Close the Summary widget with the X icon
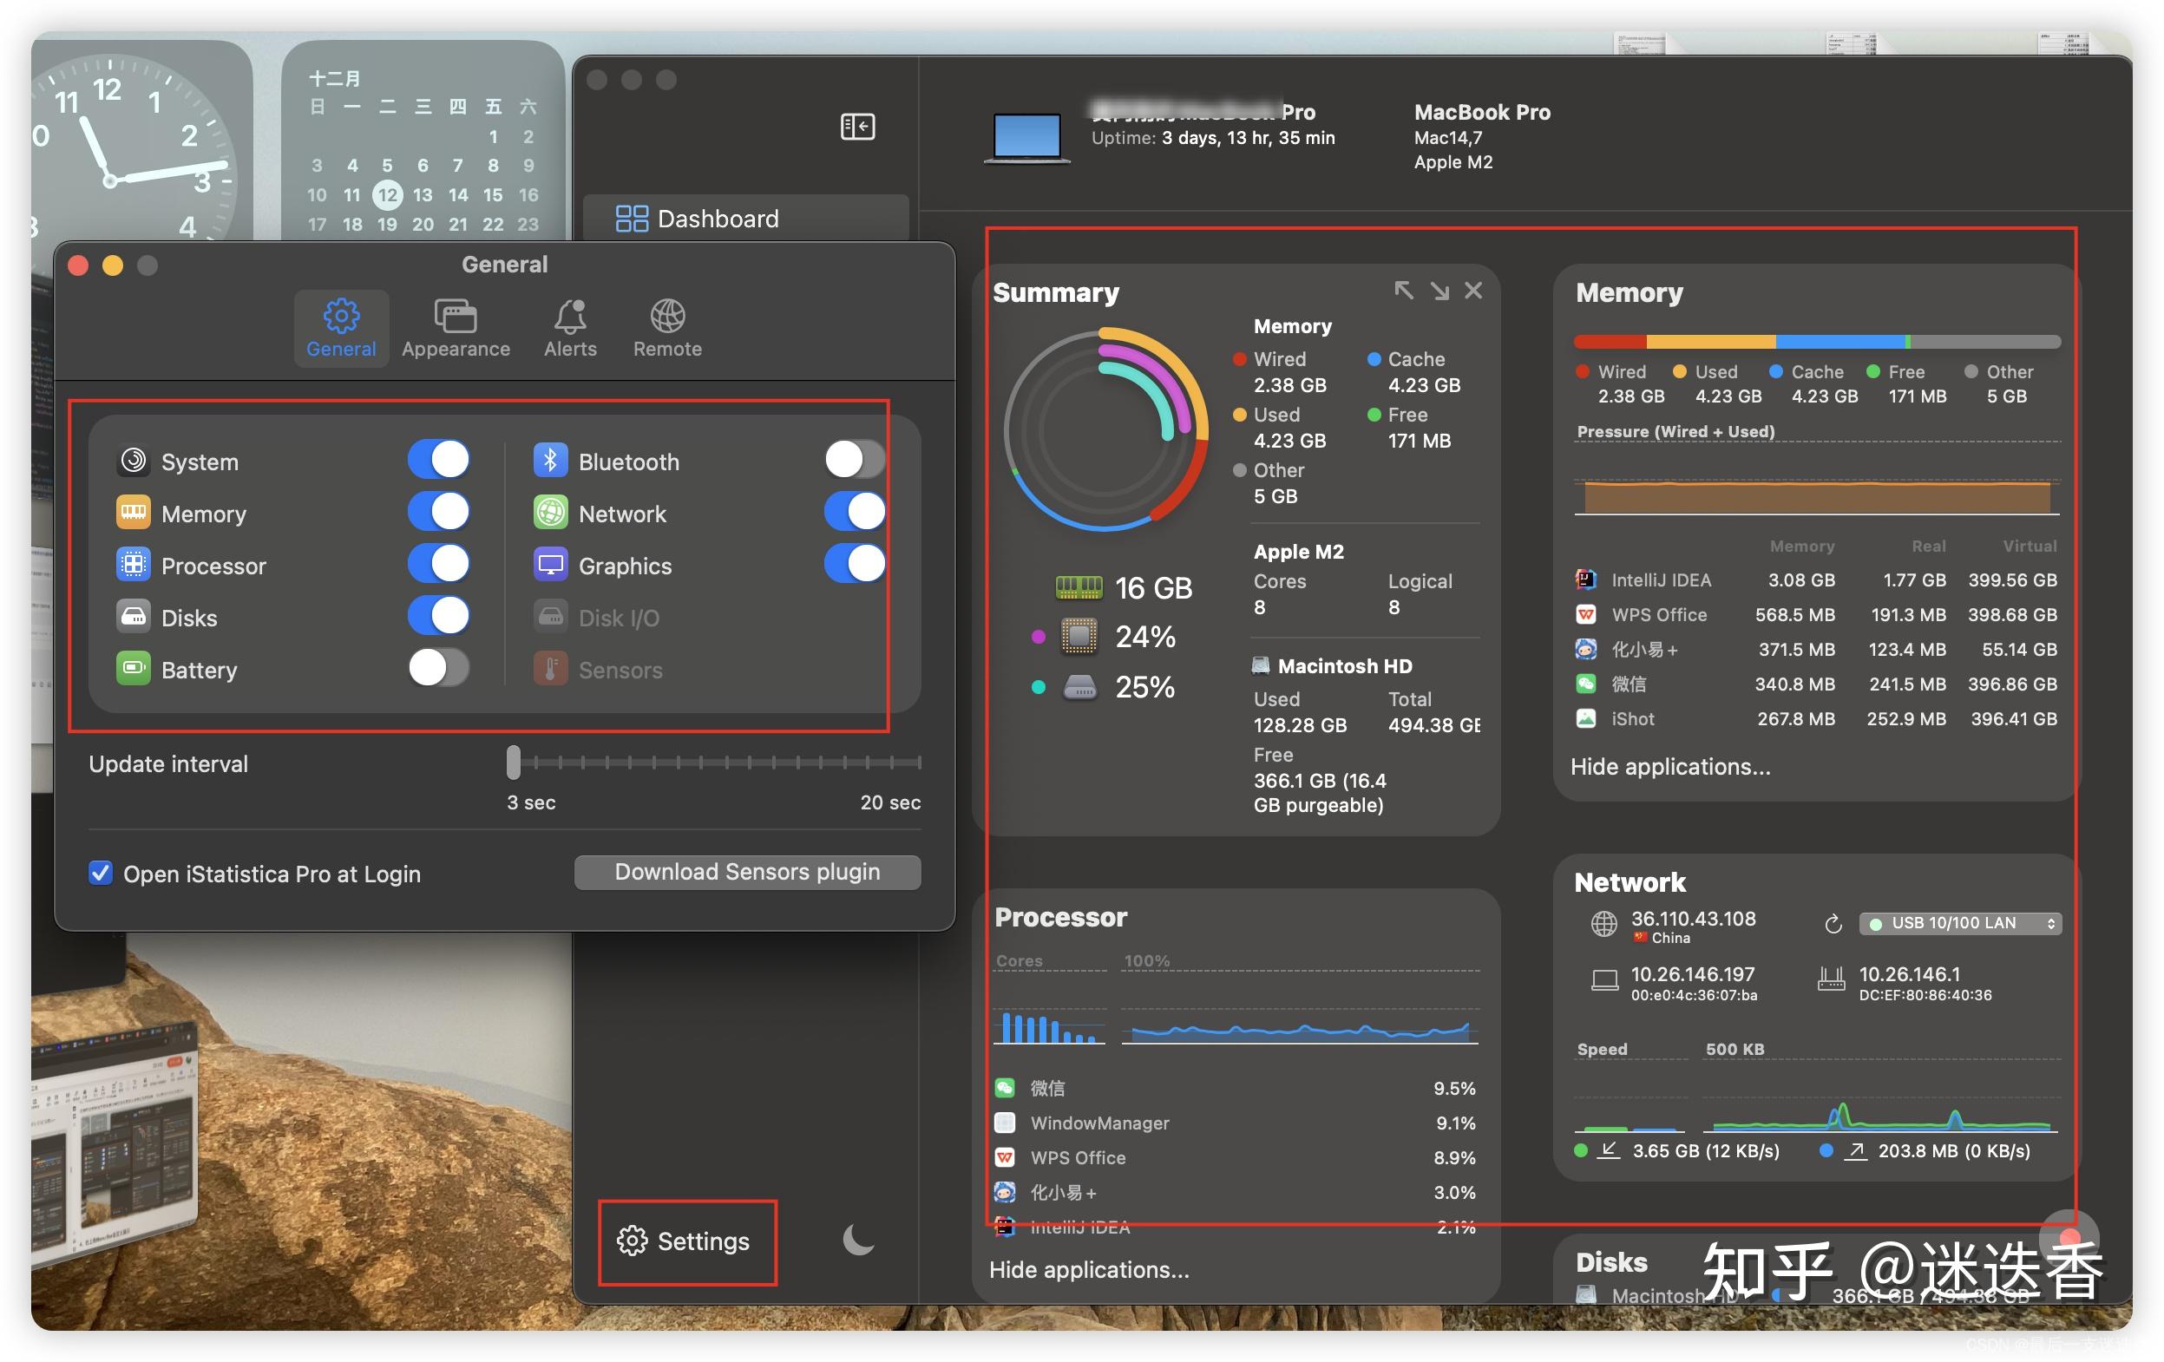This screenshot has height=1362, width=2164. (1473, 291)
